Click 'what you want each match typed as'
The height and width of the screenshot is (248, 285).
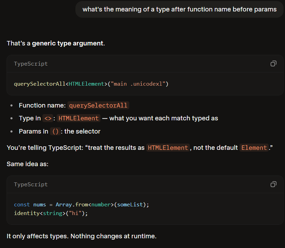(x=164, y=118)
